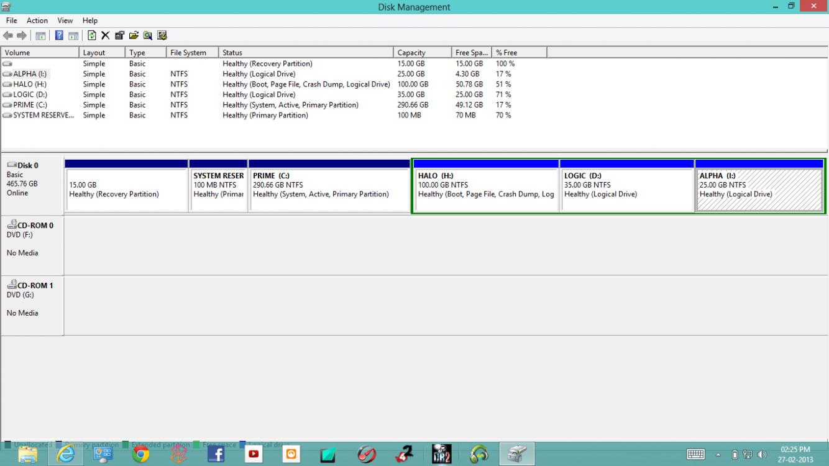Viewport: 829px width, 466px height.
Task: Sort by the Volume column header
Action: [x=40, y=53]
